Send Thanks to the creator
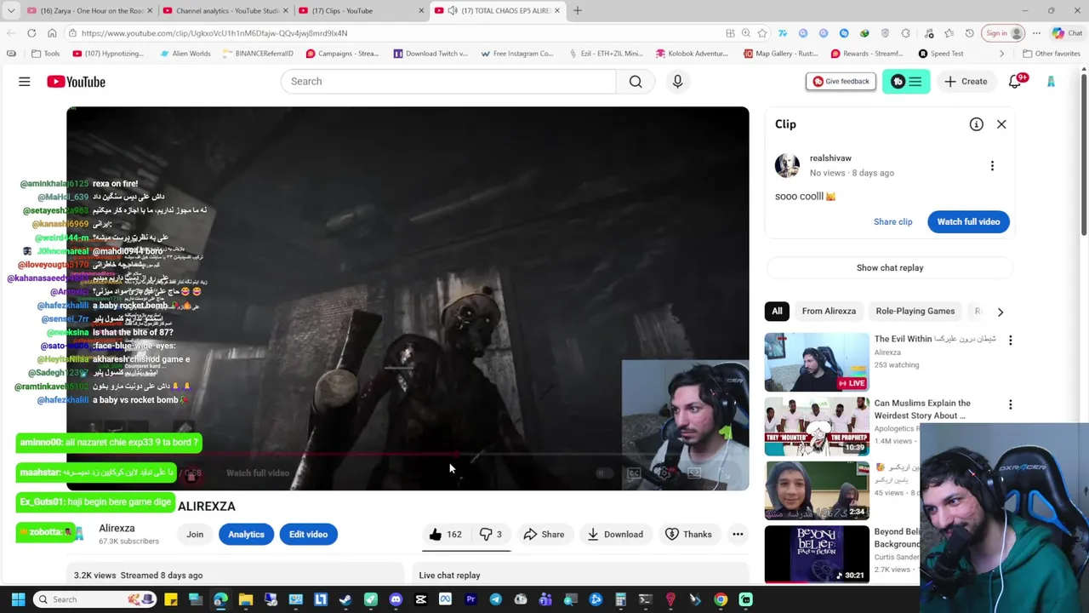Image resolution: width=1089 pixels, height=613 pixels. click(x=688, y=535)
